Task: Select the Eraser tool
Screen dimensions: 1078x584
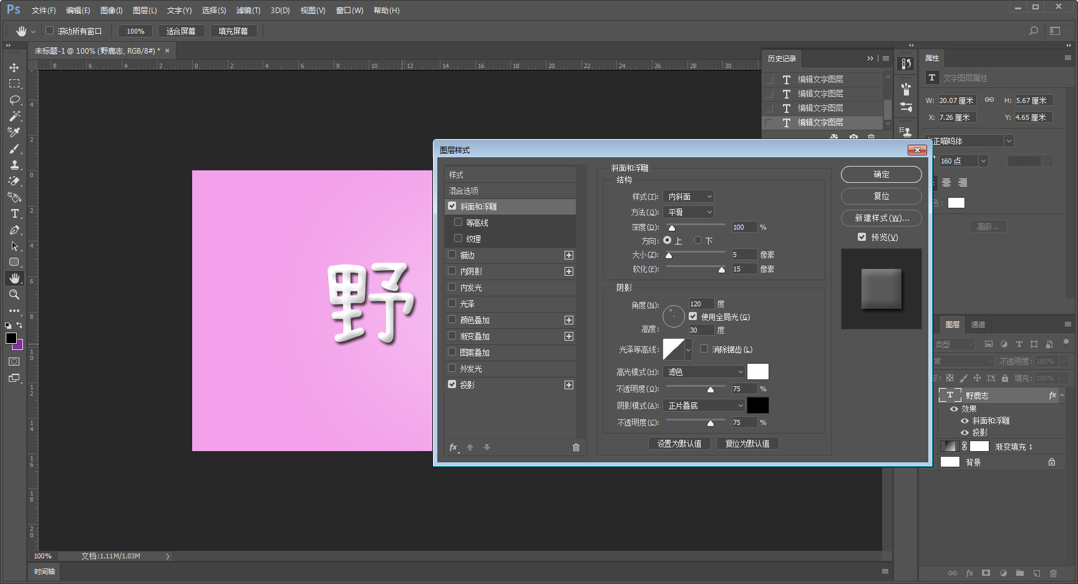Action: [x=14, y=181]
